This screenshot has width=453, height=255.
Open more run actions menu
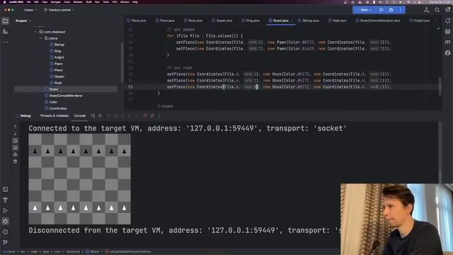tap(401, 10)
